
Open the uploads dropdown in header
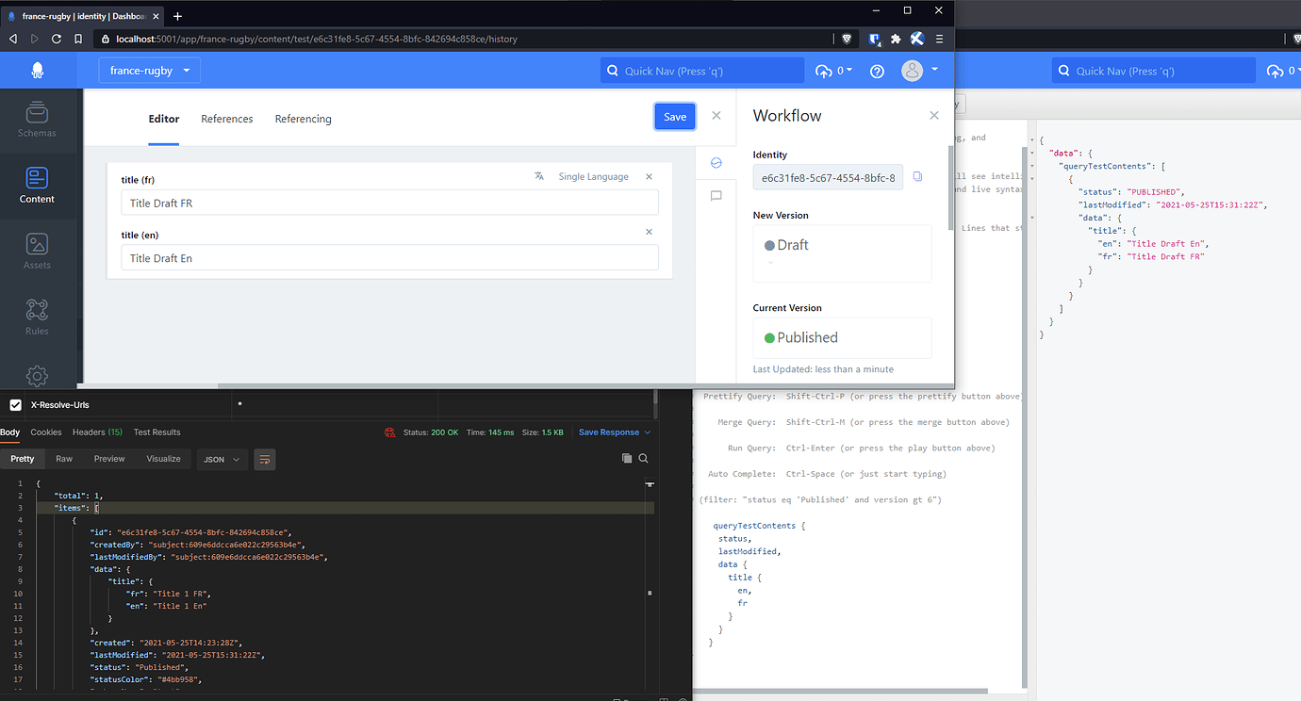[834, 71]
